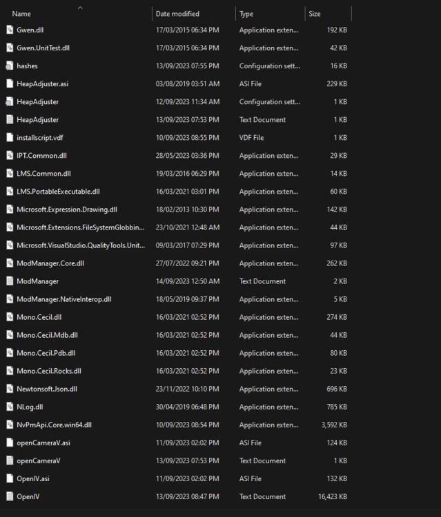Viewport: 441px width, 517px height.
Task: Click the NvPmApi.Core.win64.dll file icon
Action: [10, 425]
